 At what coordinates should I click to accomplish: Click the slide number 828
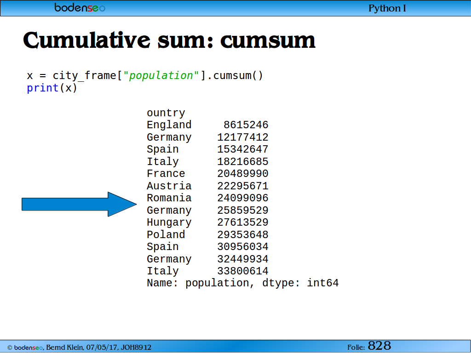pyautogui.click(x=379, y=346)
